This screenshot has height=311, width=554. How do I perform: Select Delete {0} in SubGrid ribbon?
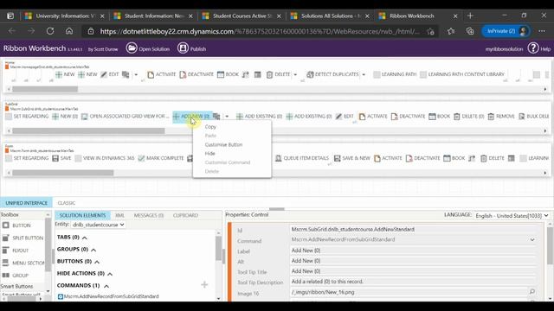[468, 117]
